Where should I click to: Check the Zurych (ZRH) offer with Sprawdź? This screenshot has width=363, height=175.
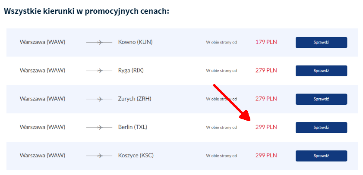(x=321, y=99)
